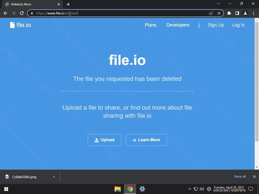
Task: Click the large file.io heading
Action: point(127,60)
